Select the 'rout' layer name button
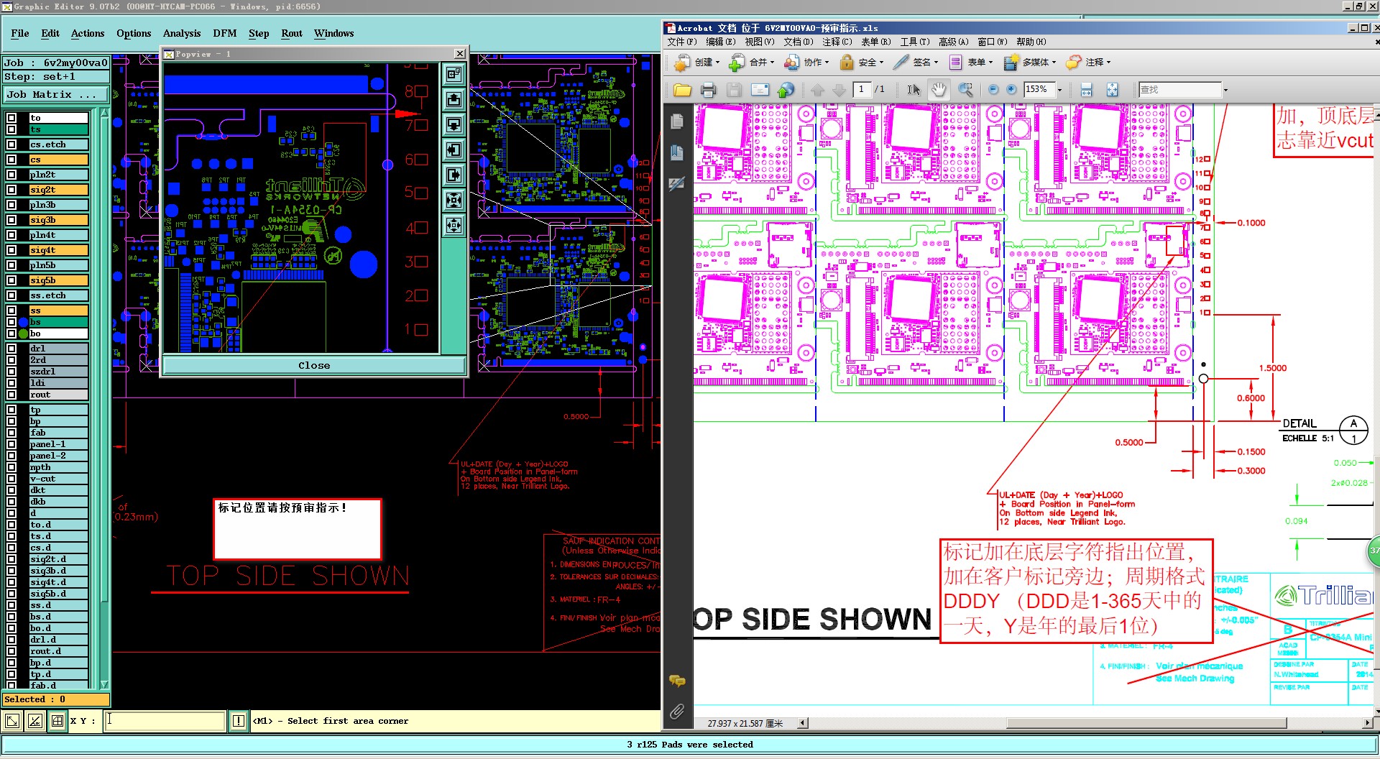 (58, 395)
